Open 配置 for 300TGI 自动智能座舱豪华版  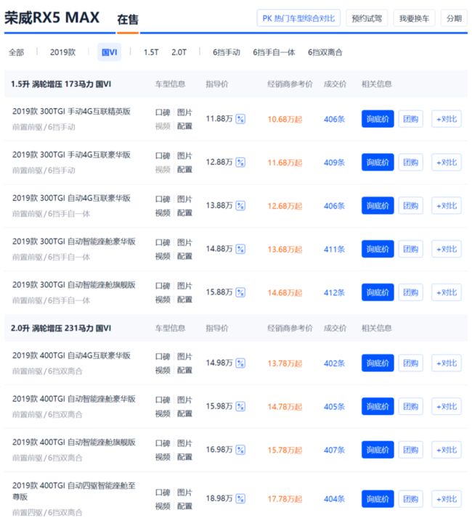coord(184,256)
